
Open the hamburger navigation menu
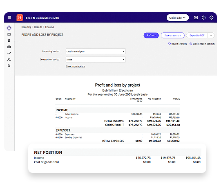tap(9, 18)
